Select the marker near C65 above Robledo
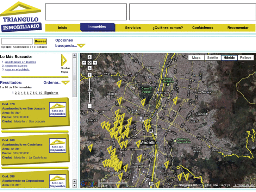This screenshot has height=192, width=256. tap(119, 83)
